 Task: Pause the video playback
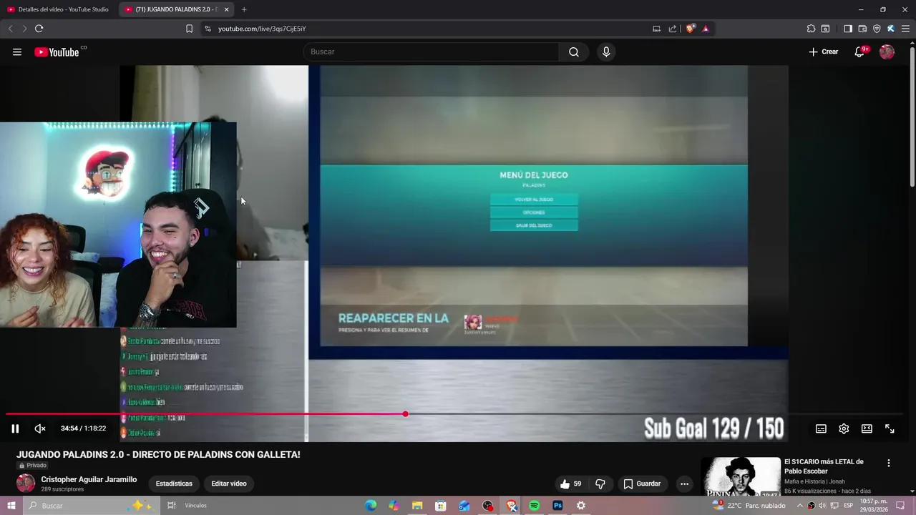(15, 428)
